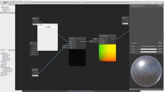
Task: Select Directional Light in the Hierarchy
Action: click(x=6, y=10)
